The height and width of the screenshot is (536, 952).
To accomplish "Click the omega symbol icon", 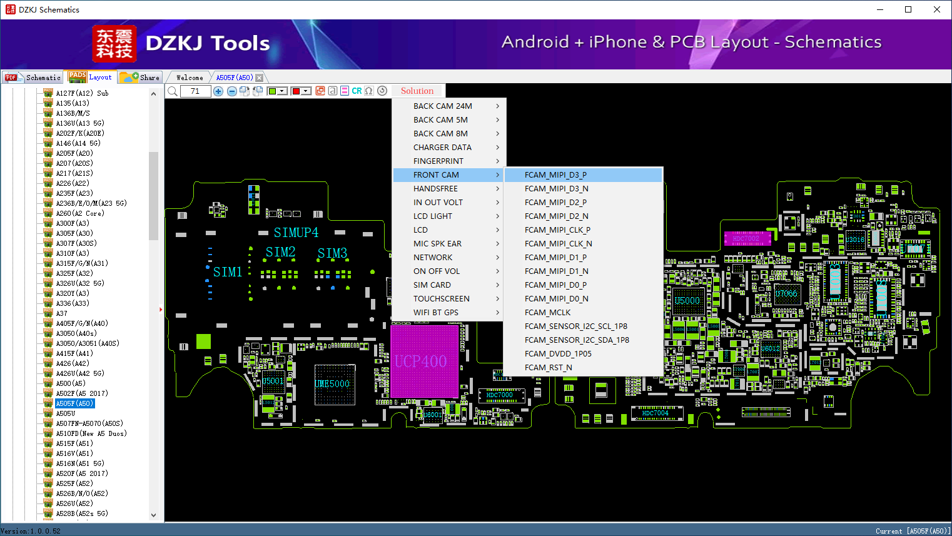I will [x=369, y=91].
